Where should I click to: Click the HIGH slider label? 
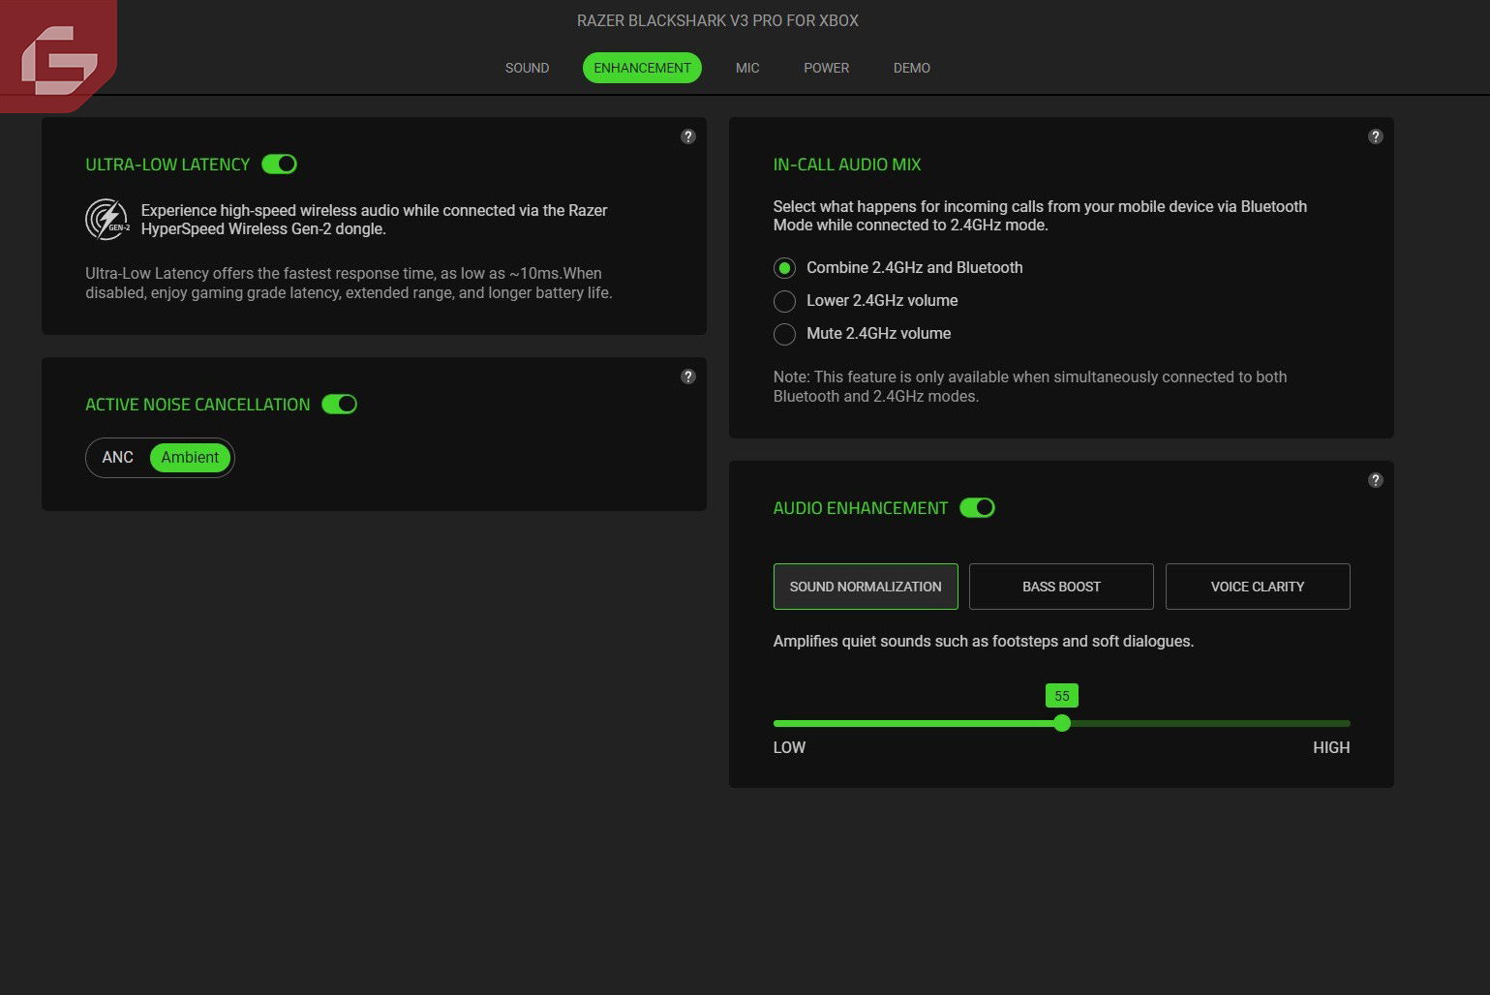click(x=1331, y=747)
